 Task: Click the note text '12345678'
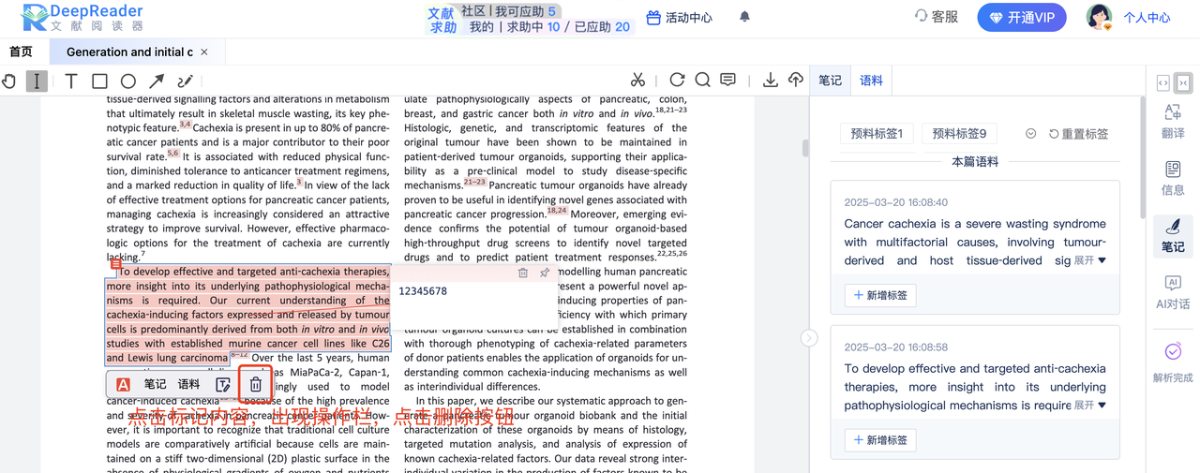click(423, 291)
